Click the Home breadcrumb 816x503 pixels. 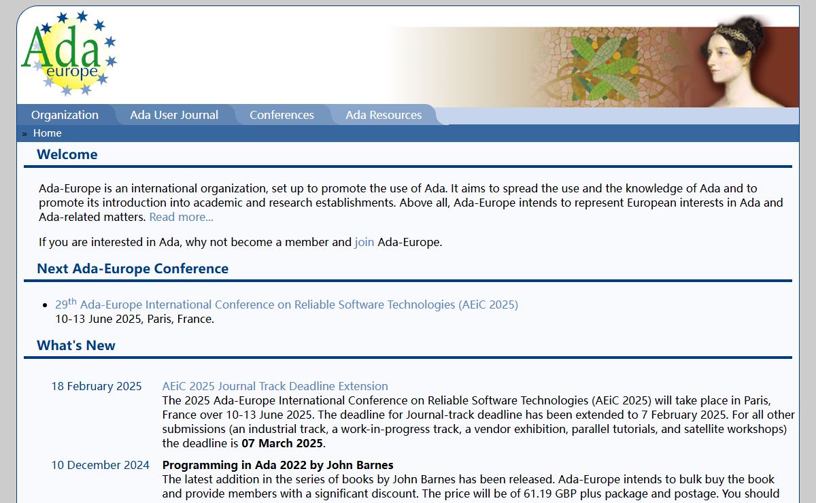pyautogui.click(x=47, y=133)
